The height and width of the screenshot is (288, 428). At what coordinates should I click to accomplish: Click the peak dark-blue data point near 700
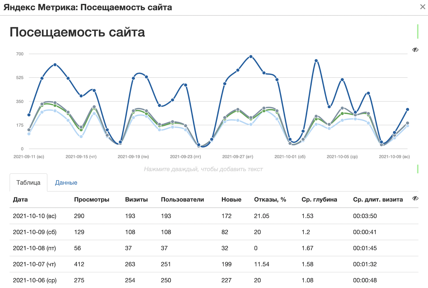pyautogui.click(x=251, y=57)
